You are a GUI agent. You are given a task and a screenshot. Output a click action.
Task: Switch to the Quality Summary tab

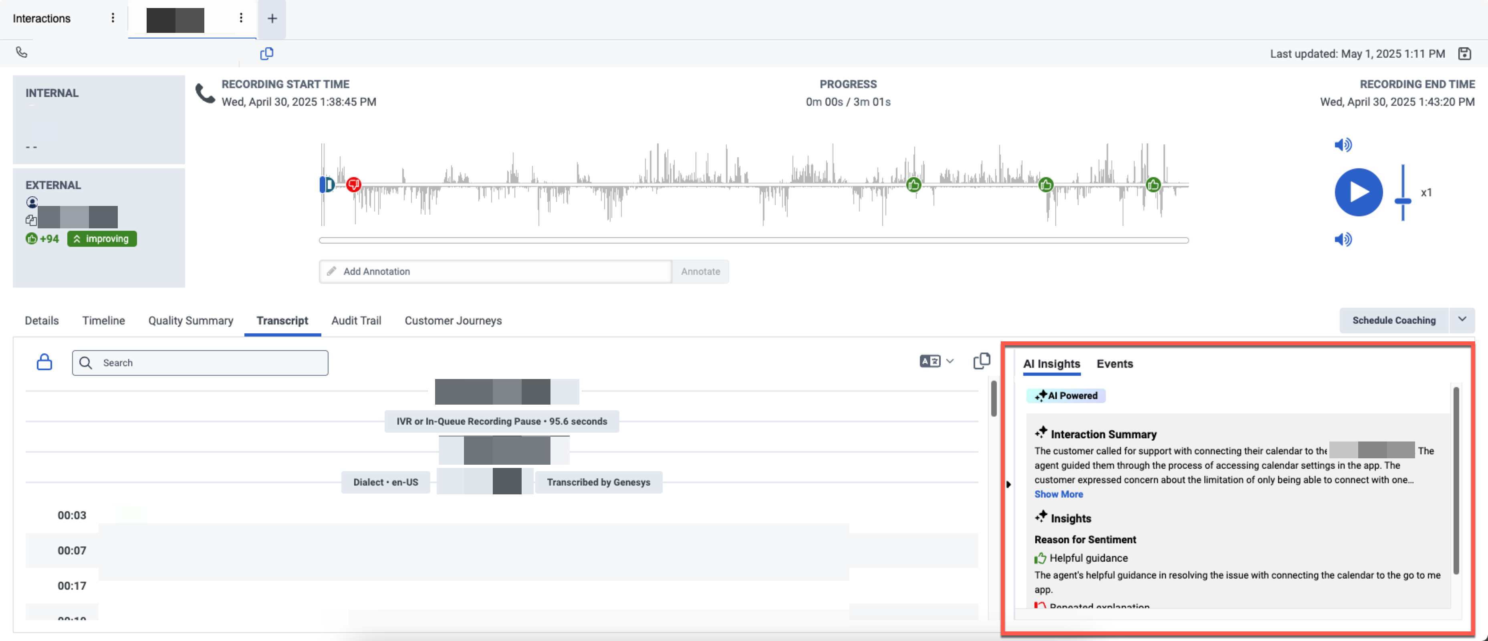(x=191, y=320)
